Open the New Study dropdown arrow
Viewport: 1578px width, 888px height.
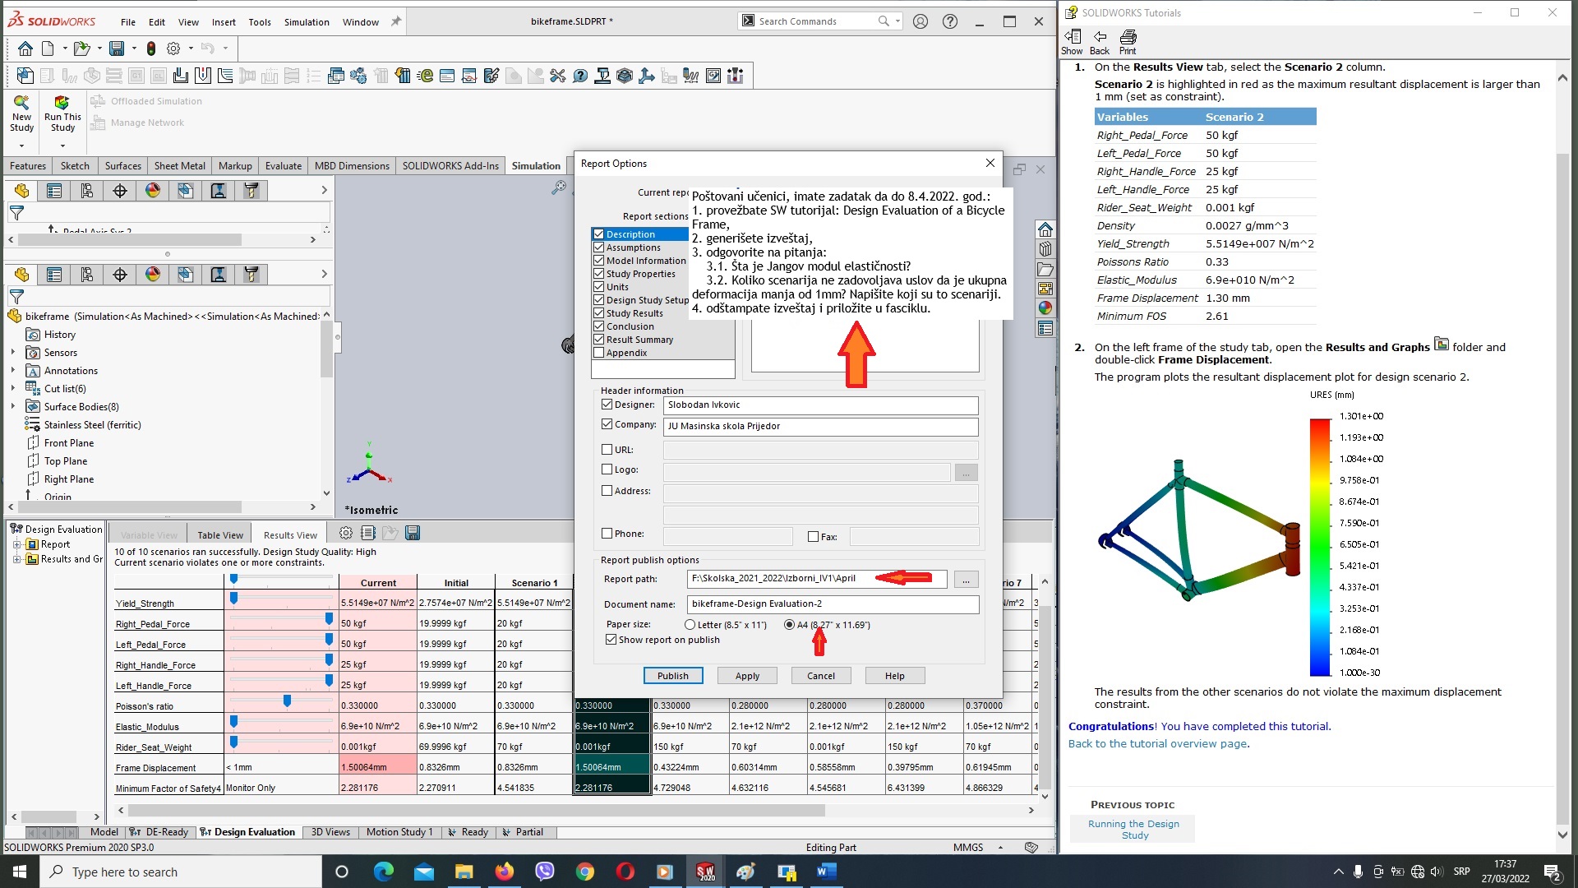(21, 146)
